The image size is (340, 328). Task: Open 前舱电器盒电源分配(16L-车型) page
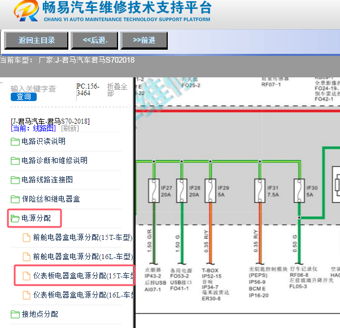tap(82, 256)
